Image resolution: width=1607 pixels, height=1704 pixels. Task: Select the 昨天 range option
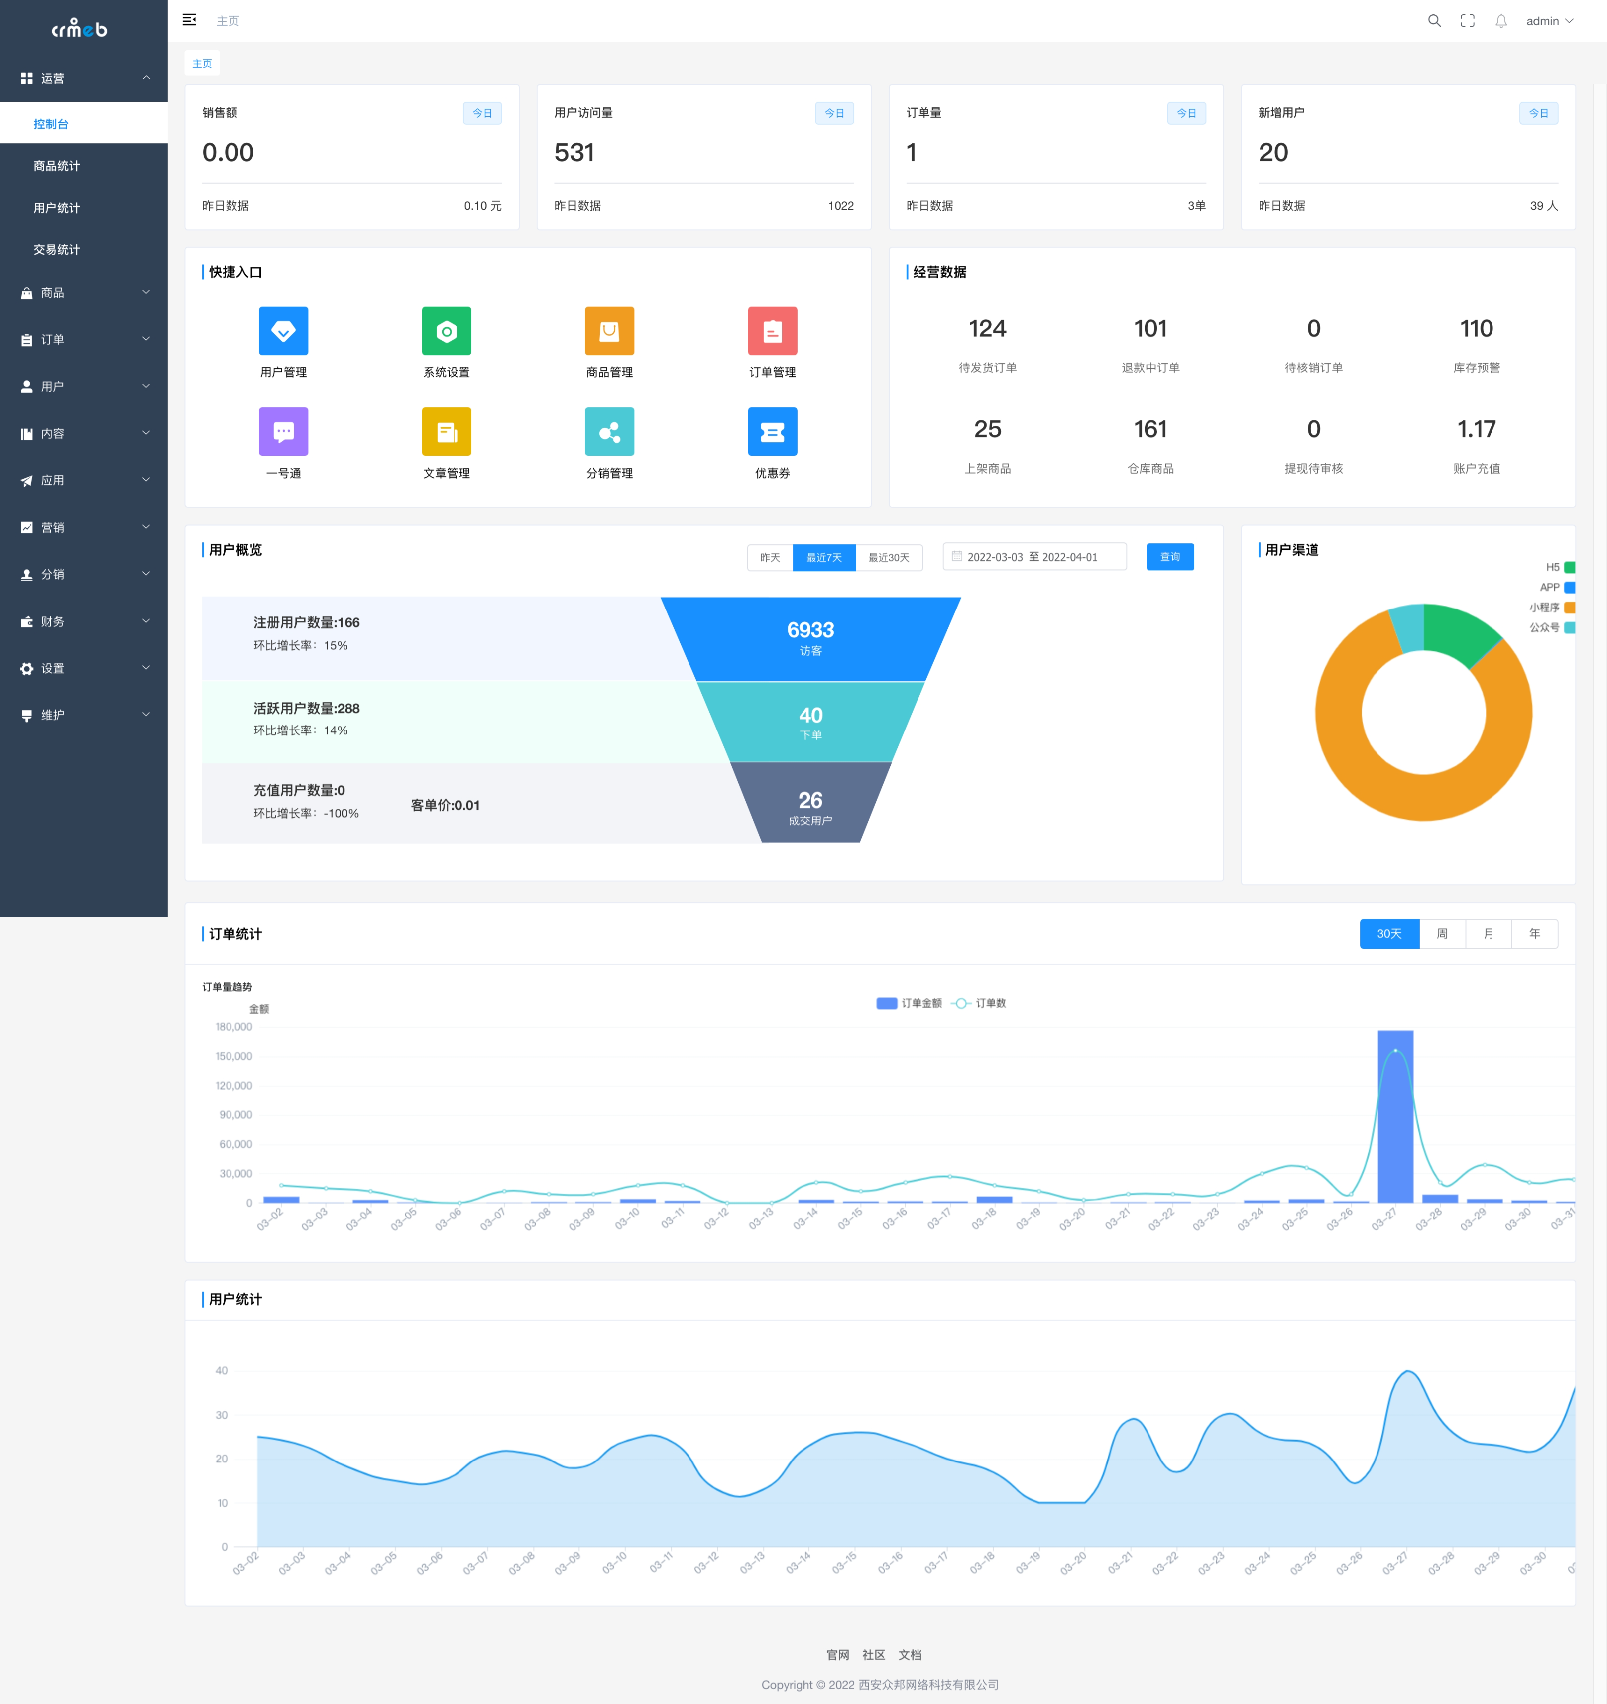click(770, 557)
